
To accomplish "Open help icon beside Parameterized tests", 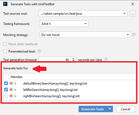I will coord(39,51).
